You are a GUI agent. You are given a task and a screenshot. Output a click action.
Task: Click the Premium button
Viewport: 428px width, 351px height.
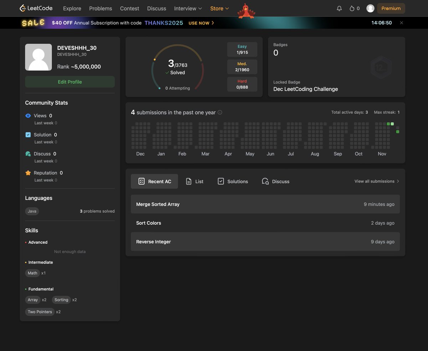[391, 8]
